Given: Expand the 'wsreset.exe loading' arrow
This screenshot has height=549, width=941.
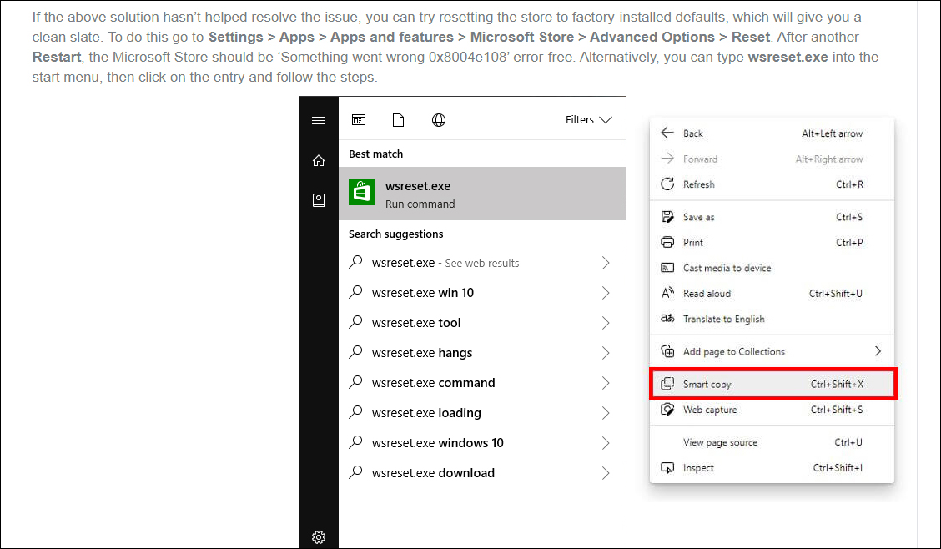Looking at the screenshot, I should pos(606,413).
